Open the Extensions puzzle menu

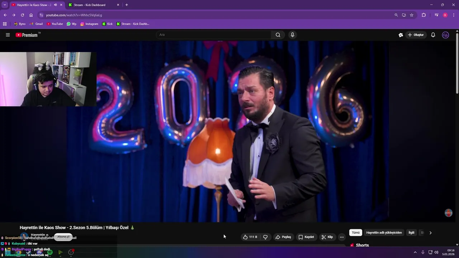(424, 15)
